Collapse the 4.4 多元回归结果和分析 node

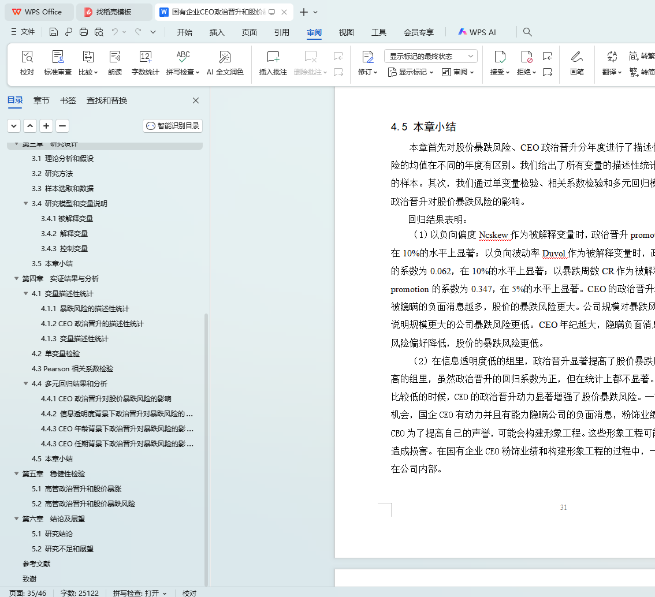coord(26,384)
